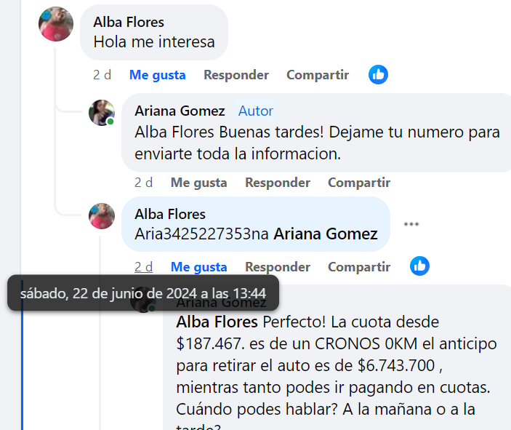Open Ariana Gomez avatar next to Autor reply
Viewport: 511px width, 430px height.
coord(102,113)
